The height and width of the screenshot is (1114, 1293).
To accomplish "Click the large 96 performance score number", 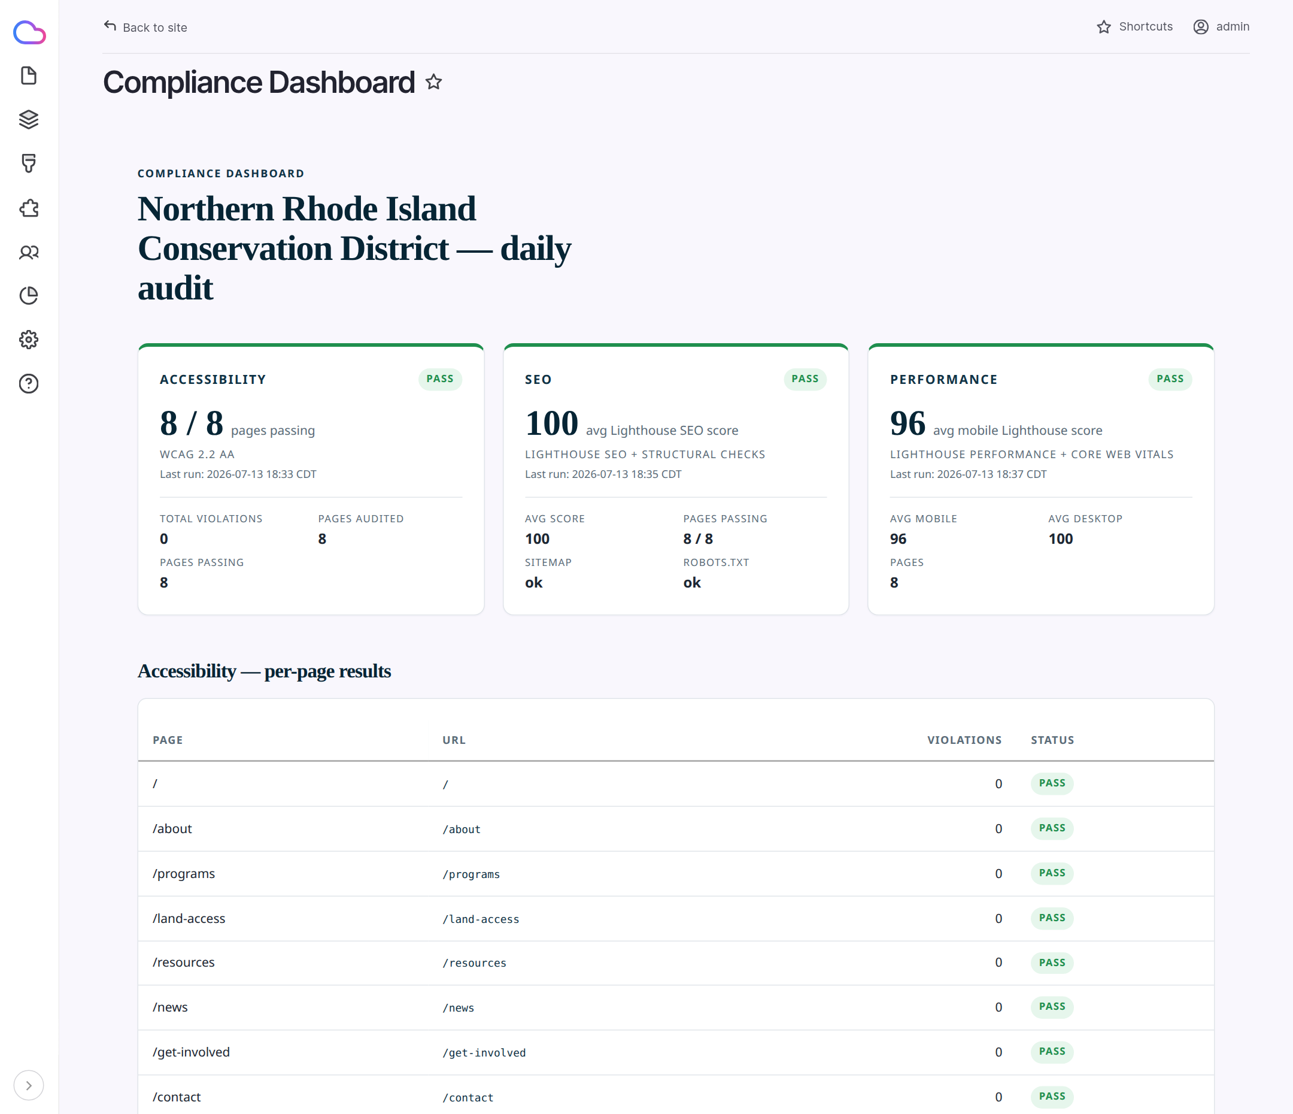I will [907, 423].
